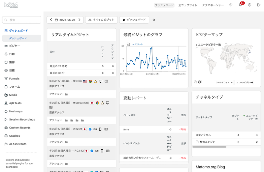264x172 pixels.
Task: Open visitor profile icon in 2:22:21 visit
Action: click(106, 129)
